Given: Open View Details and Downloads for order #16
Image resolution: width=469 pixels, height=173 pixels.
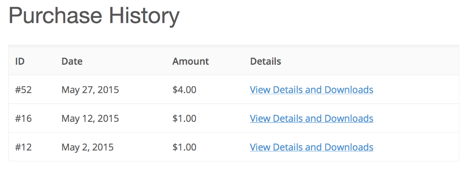Looking at the screenshot, I should point(311,118).
